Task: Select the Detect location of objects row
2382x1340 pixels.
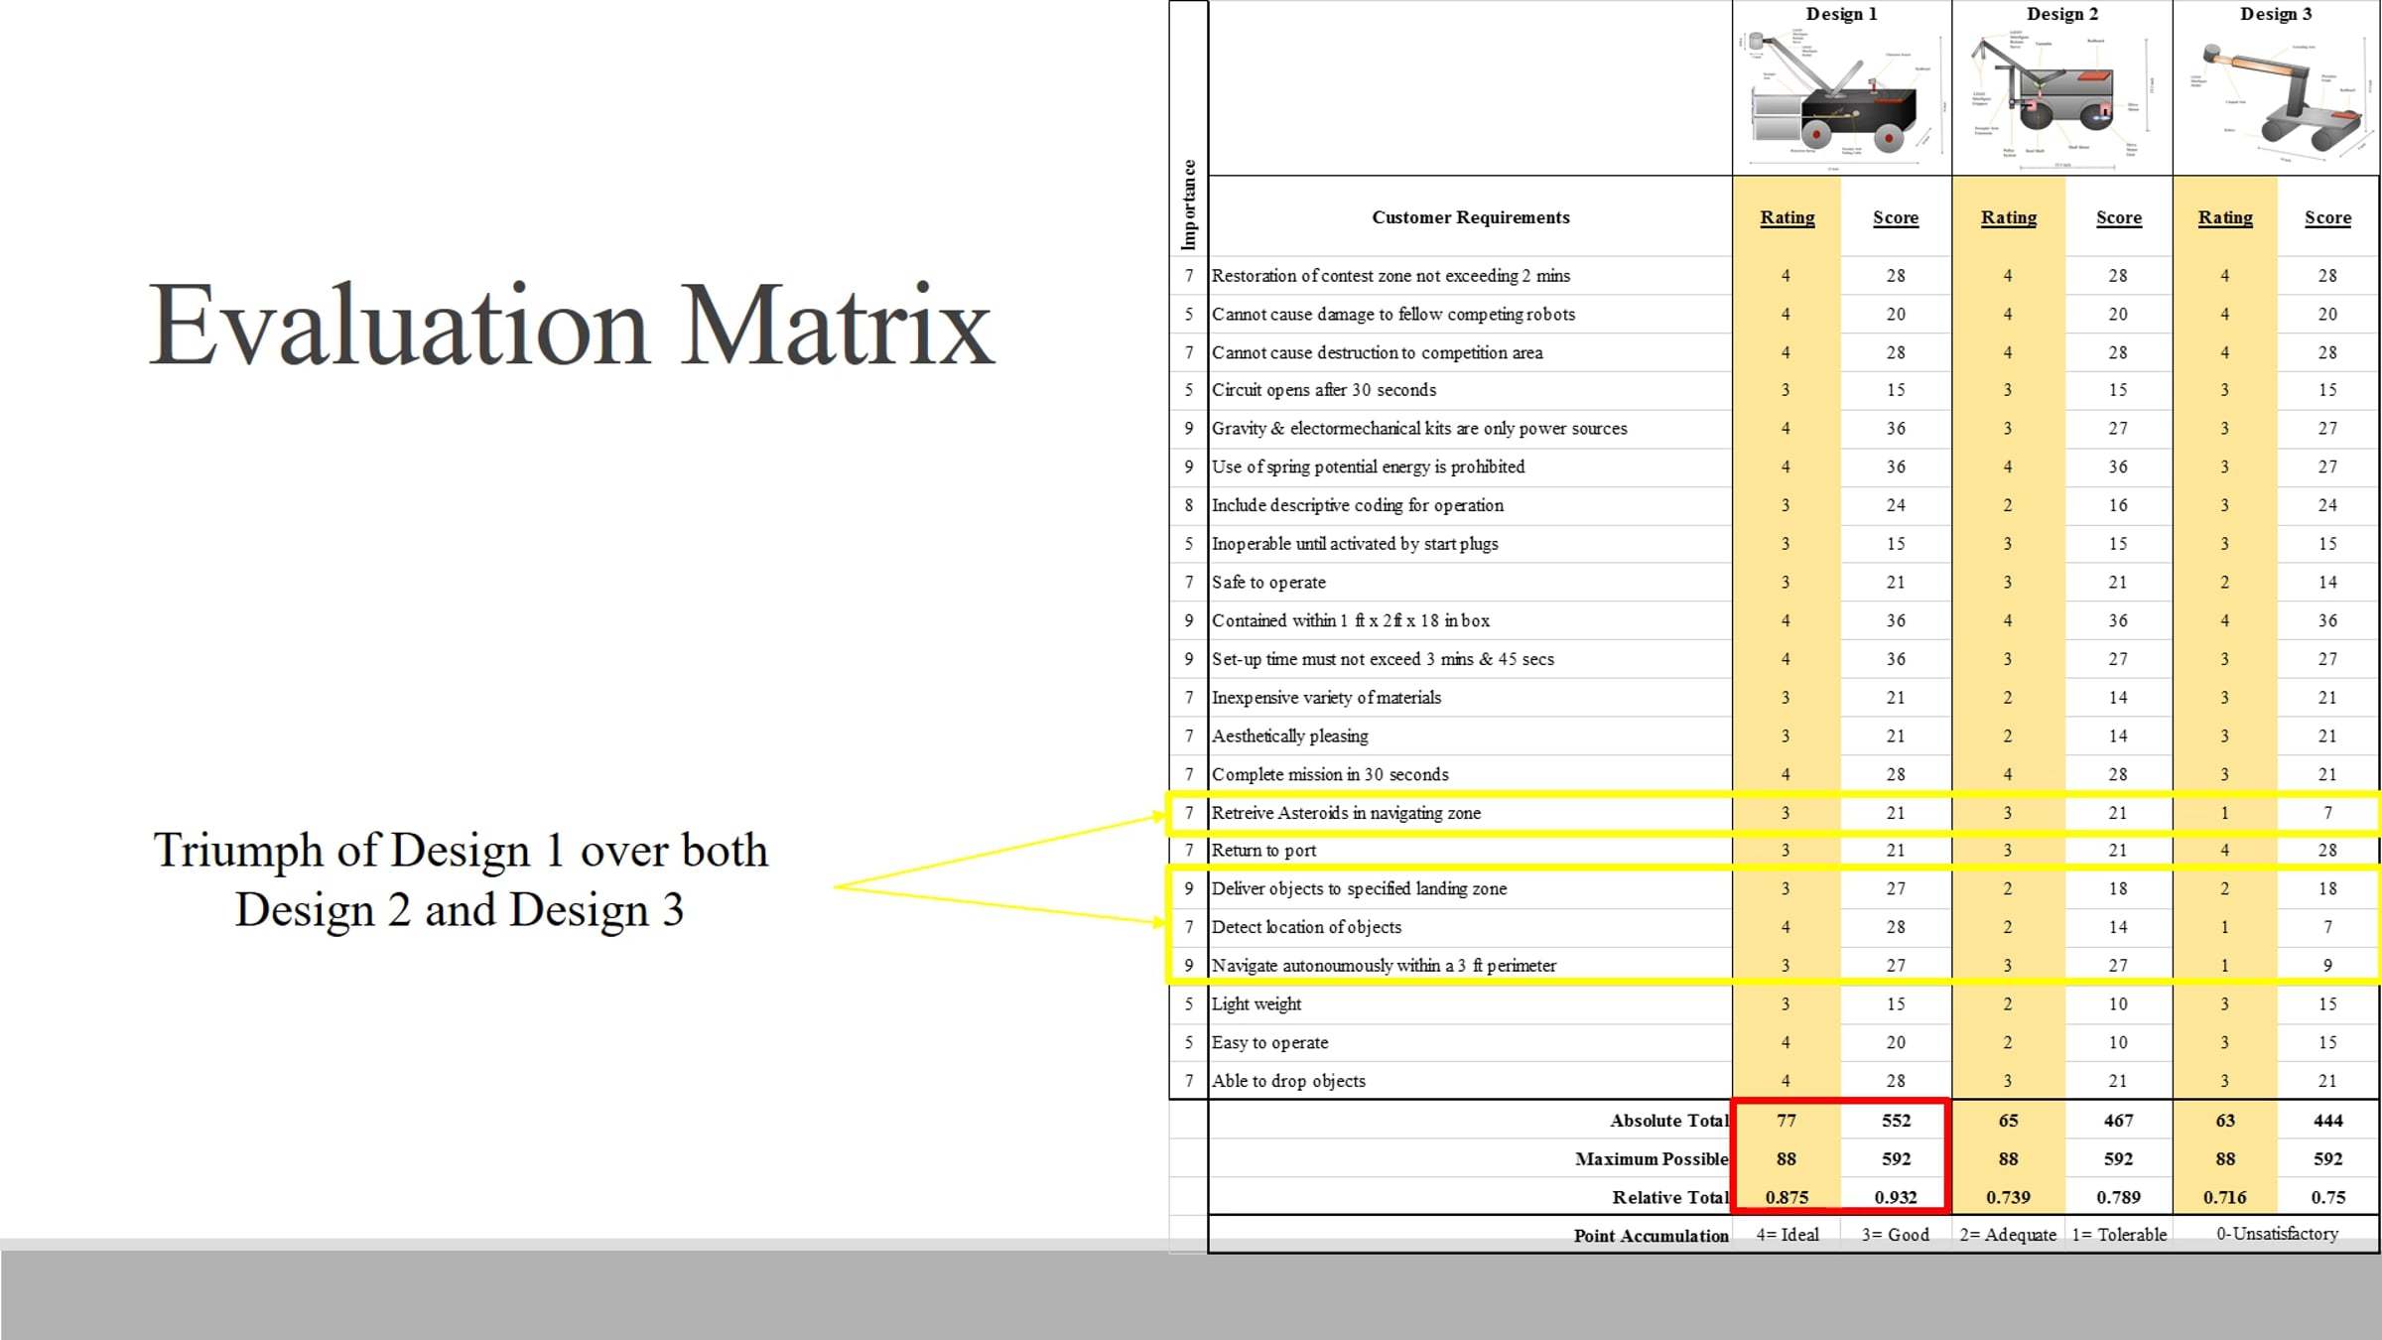Action: click(1773, 927)
